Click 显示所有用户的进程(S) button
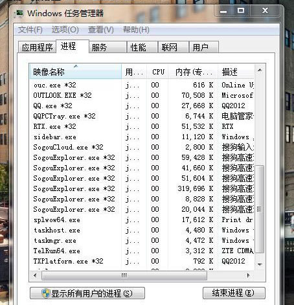 [x=87, y=293]
